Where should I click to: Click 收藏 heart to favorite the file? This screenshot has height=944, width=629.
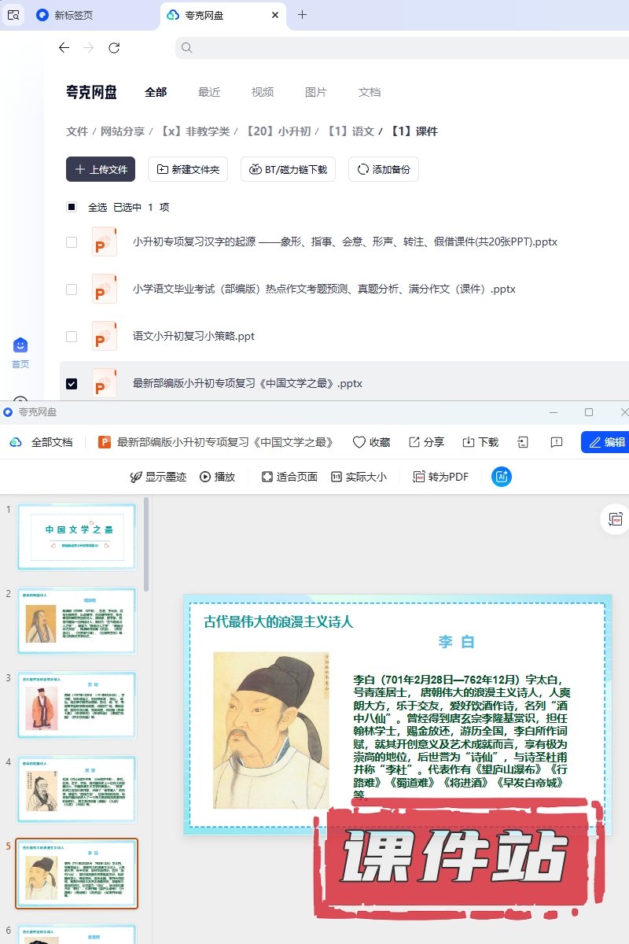click(x=371, y=442)
